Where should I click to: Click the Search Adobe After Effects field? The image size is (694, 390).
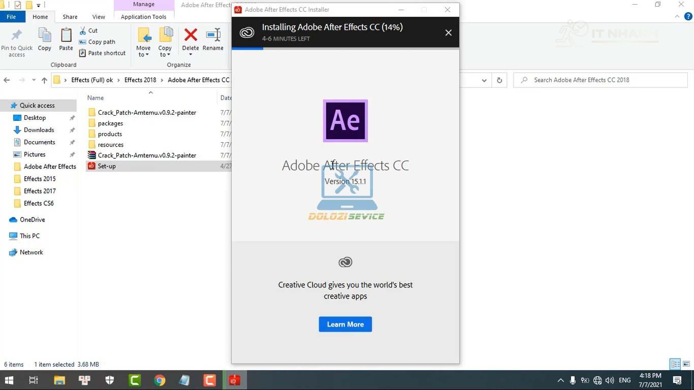click(x=601, y=80)
